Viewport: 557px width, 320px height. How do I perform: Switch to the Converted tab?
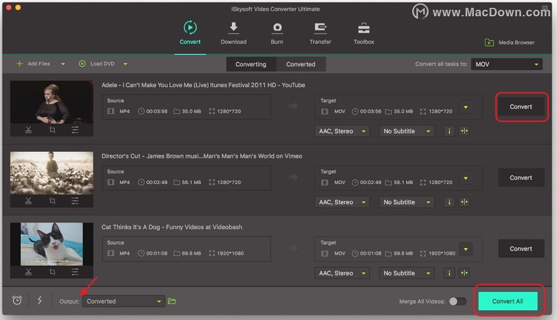click(301, 64)
